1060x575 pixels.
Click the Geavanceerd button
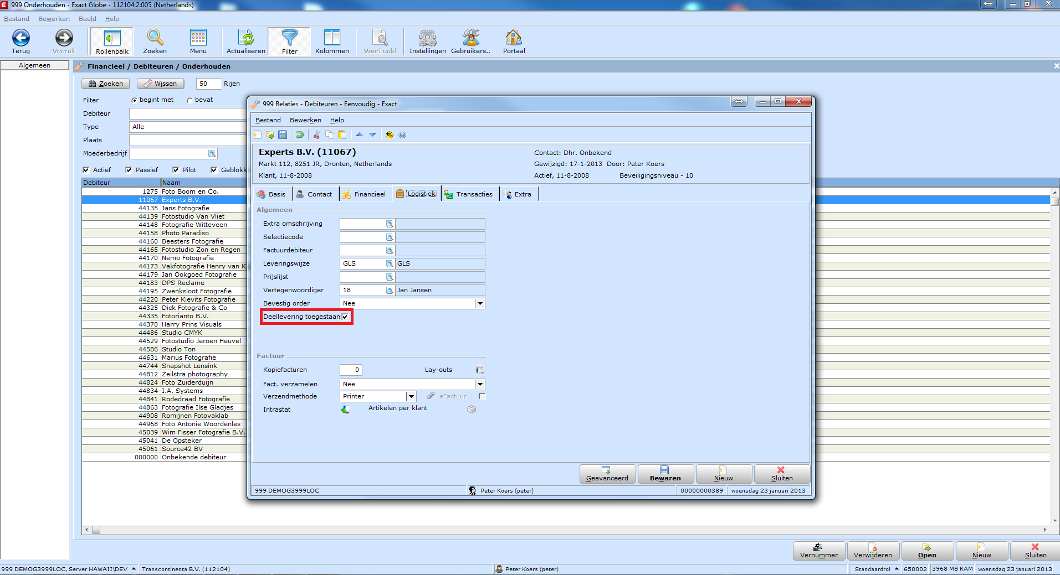(607, 474)
